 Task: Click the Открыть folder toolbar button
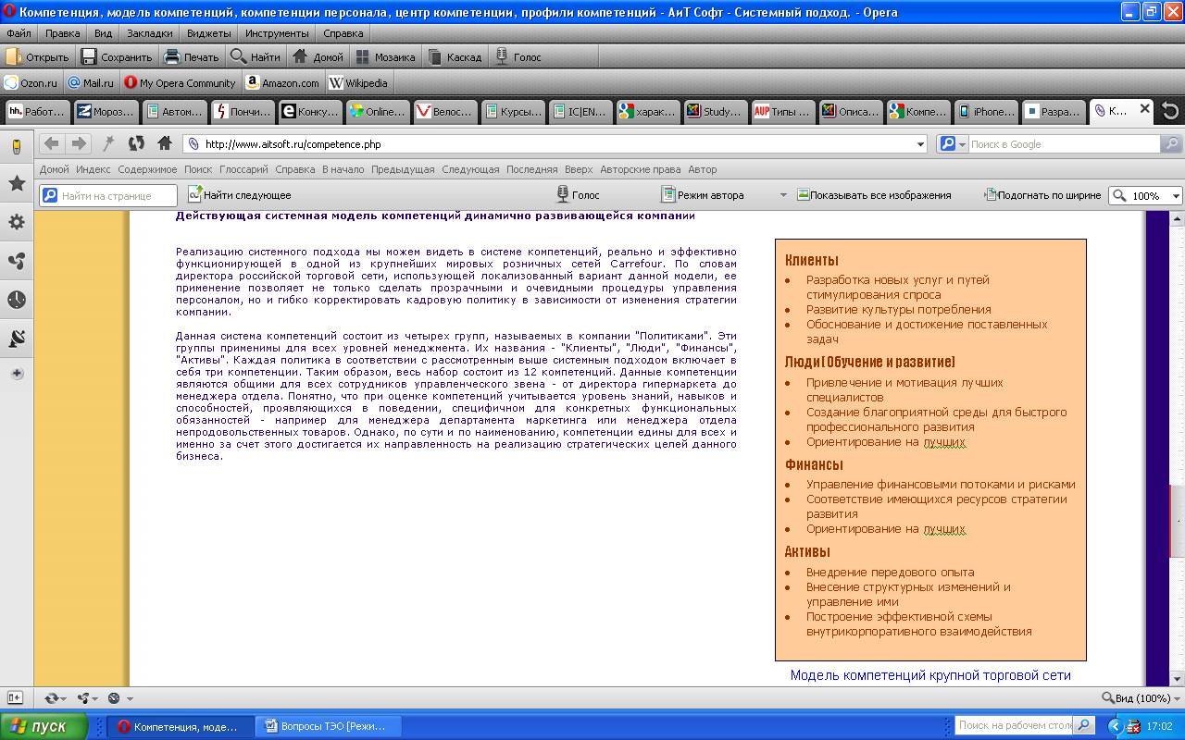tap(37, 56)
